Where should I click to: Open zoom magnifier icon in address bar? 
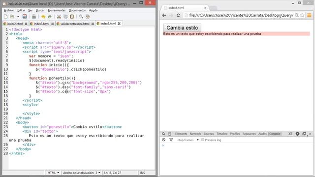[x=296, y=15]
